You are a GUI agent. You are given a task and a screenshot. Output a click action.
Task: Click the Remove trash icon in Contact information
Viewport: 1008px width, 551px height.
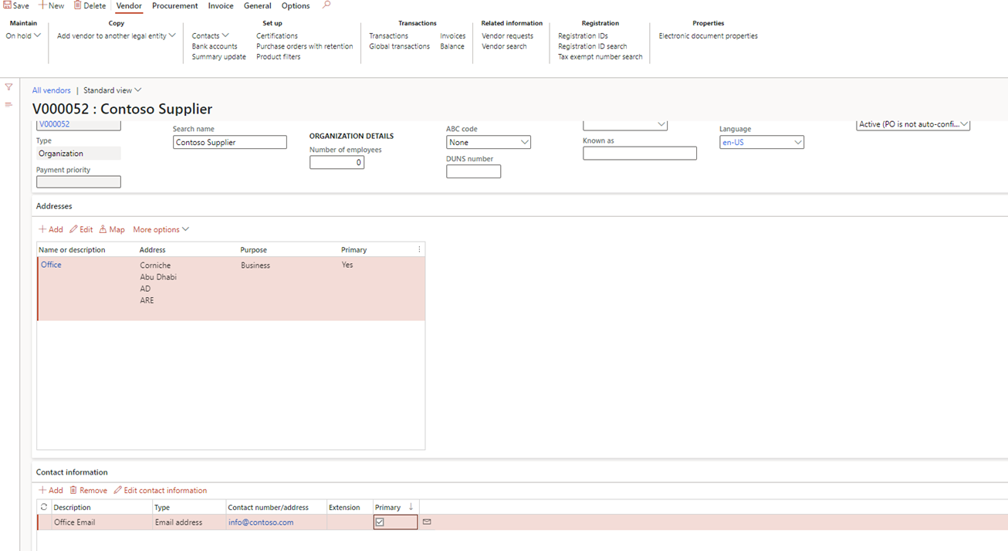click(x=73, y=490)
